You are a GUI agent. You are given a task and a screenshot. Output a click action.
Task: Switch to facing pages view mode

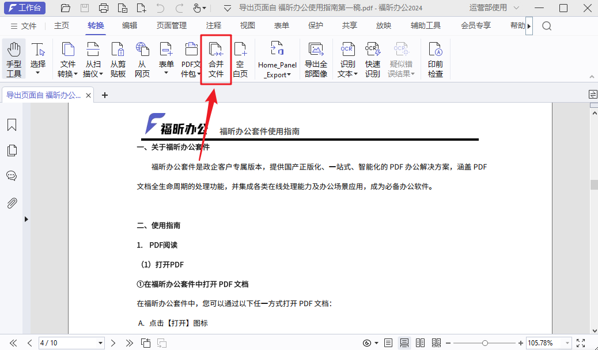point(421,343)
